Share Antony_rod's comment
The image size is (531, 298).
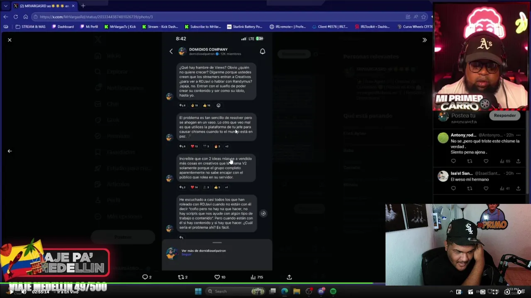point(518,161)
